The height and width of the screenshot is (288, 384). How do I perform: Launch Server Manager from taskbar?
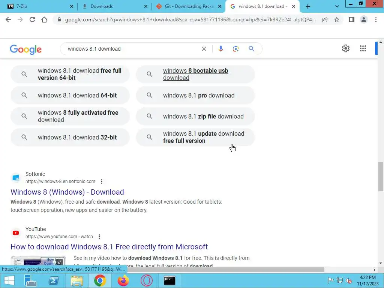point(30,280)
